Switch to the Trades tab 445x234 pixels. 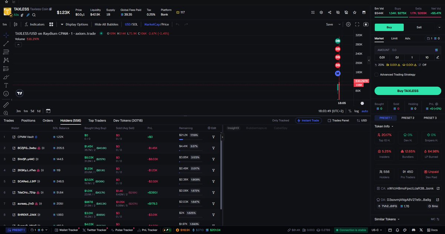(x=9, y=121)
